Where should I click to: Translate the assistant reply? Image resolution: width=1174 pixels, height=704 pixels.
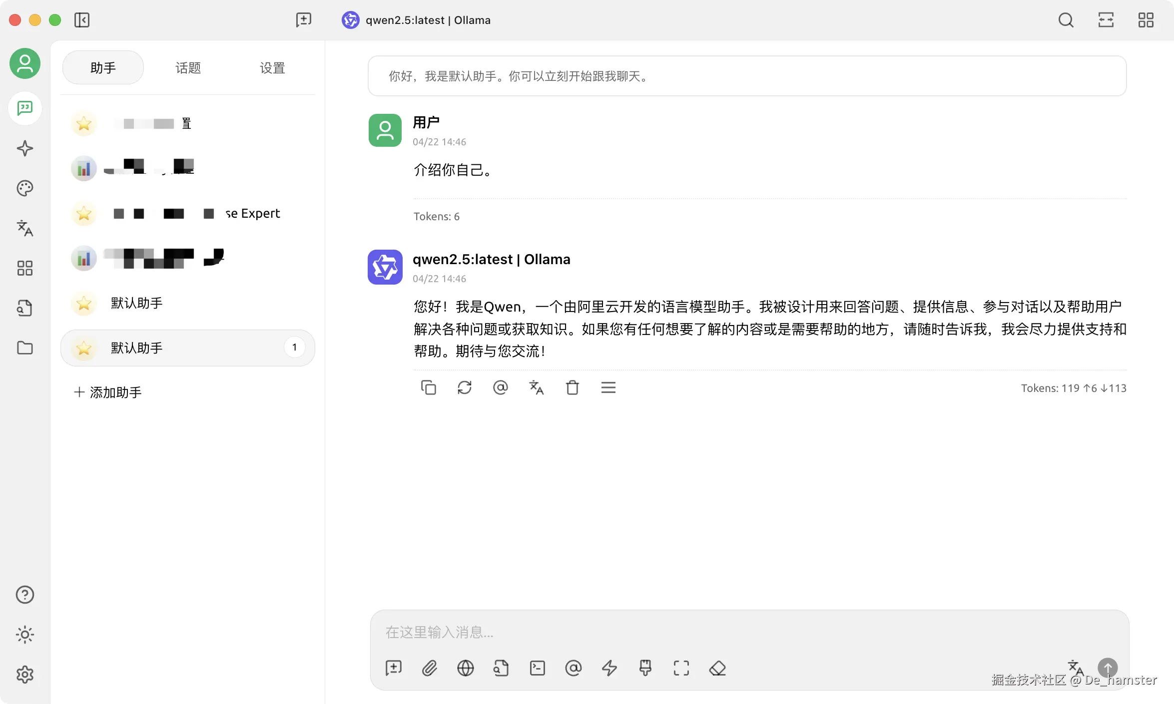(536, 387)
